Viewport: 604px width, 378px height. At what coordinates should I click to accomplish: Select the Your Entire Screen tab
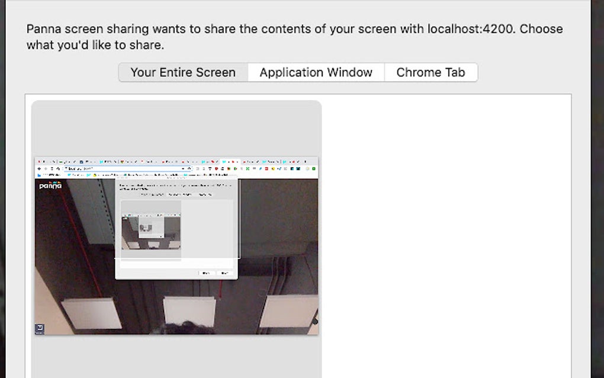[x=182, y=72]
